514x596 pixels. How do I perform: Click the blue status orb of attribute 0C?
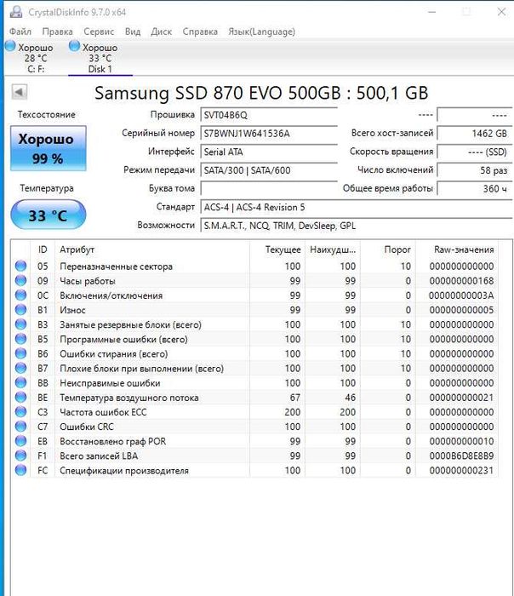coord(20,295)
